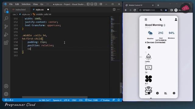The height and width of the screenshot is (109, 195).
Task: Click the weather cloud icon
Action: click(150, 33)
